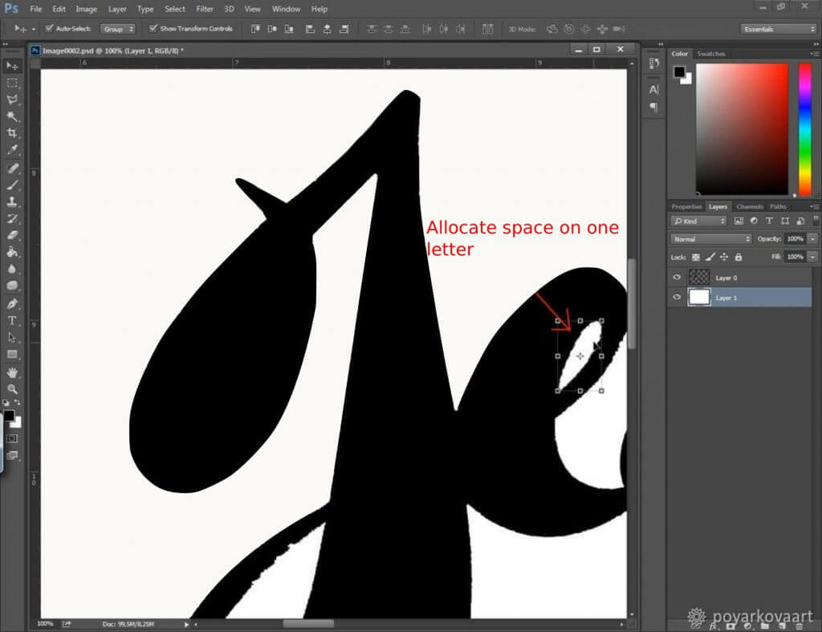Viewport: 822px width, 632px height.
Task: Toggle Show Transform Controls checkbox
Action: click(153, 28)
